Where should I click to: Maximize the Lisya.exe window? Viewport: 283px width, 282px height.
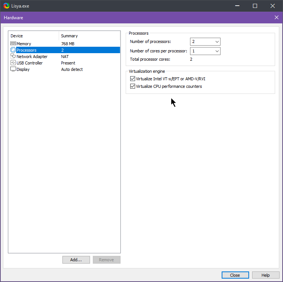coord(255,6)
